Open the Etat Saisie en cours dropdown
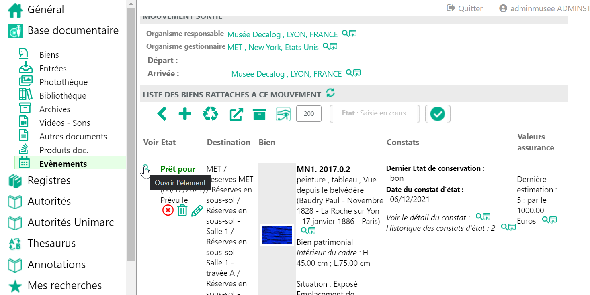This screenshot has height=295, width=590. tap(375, 114)
